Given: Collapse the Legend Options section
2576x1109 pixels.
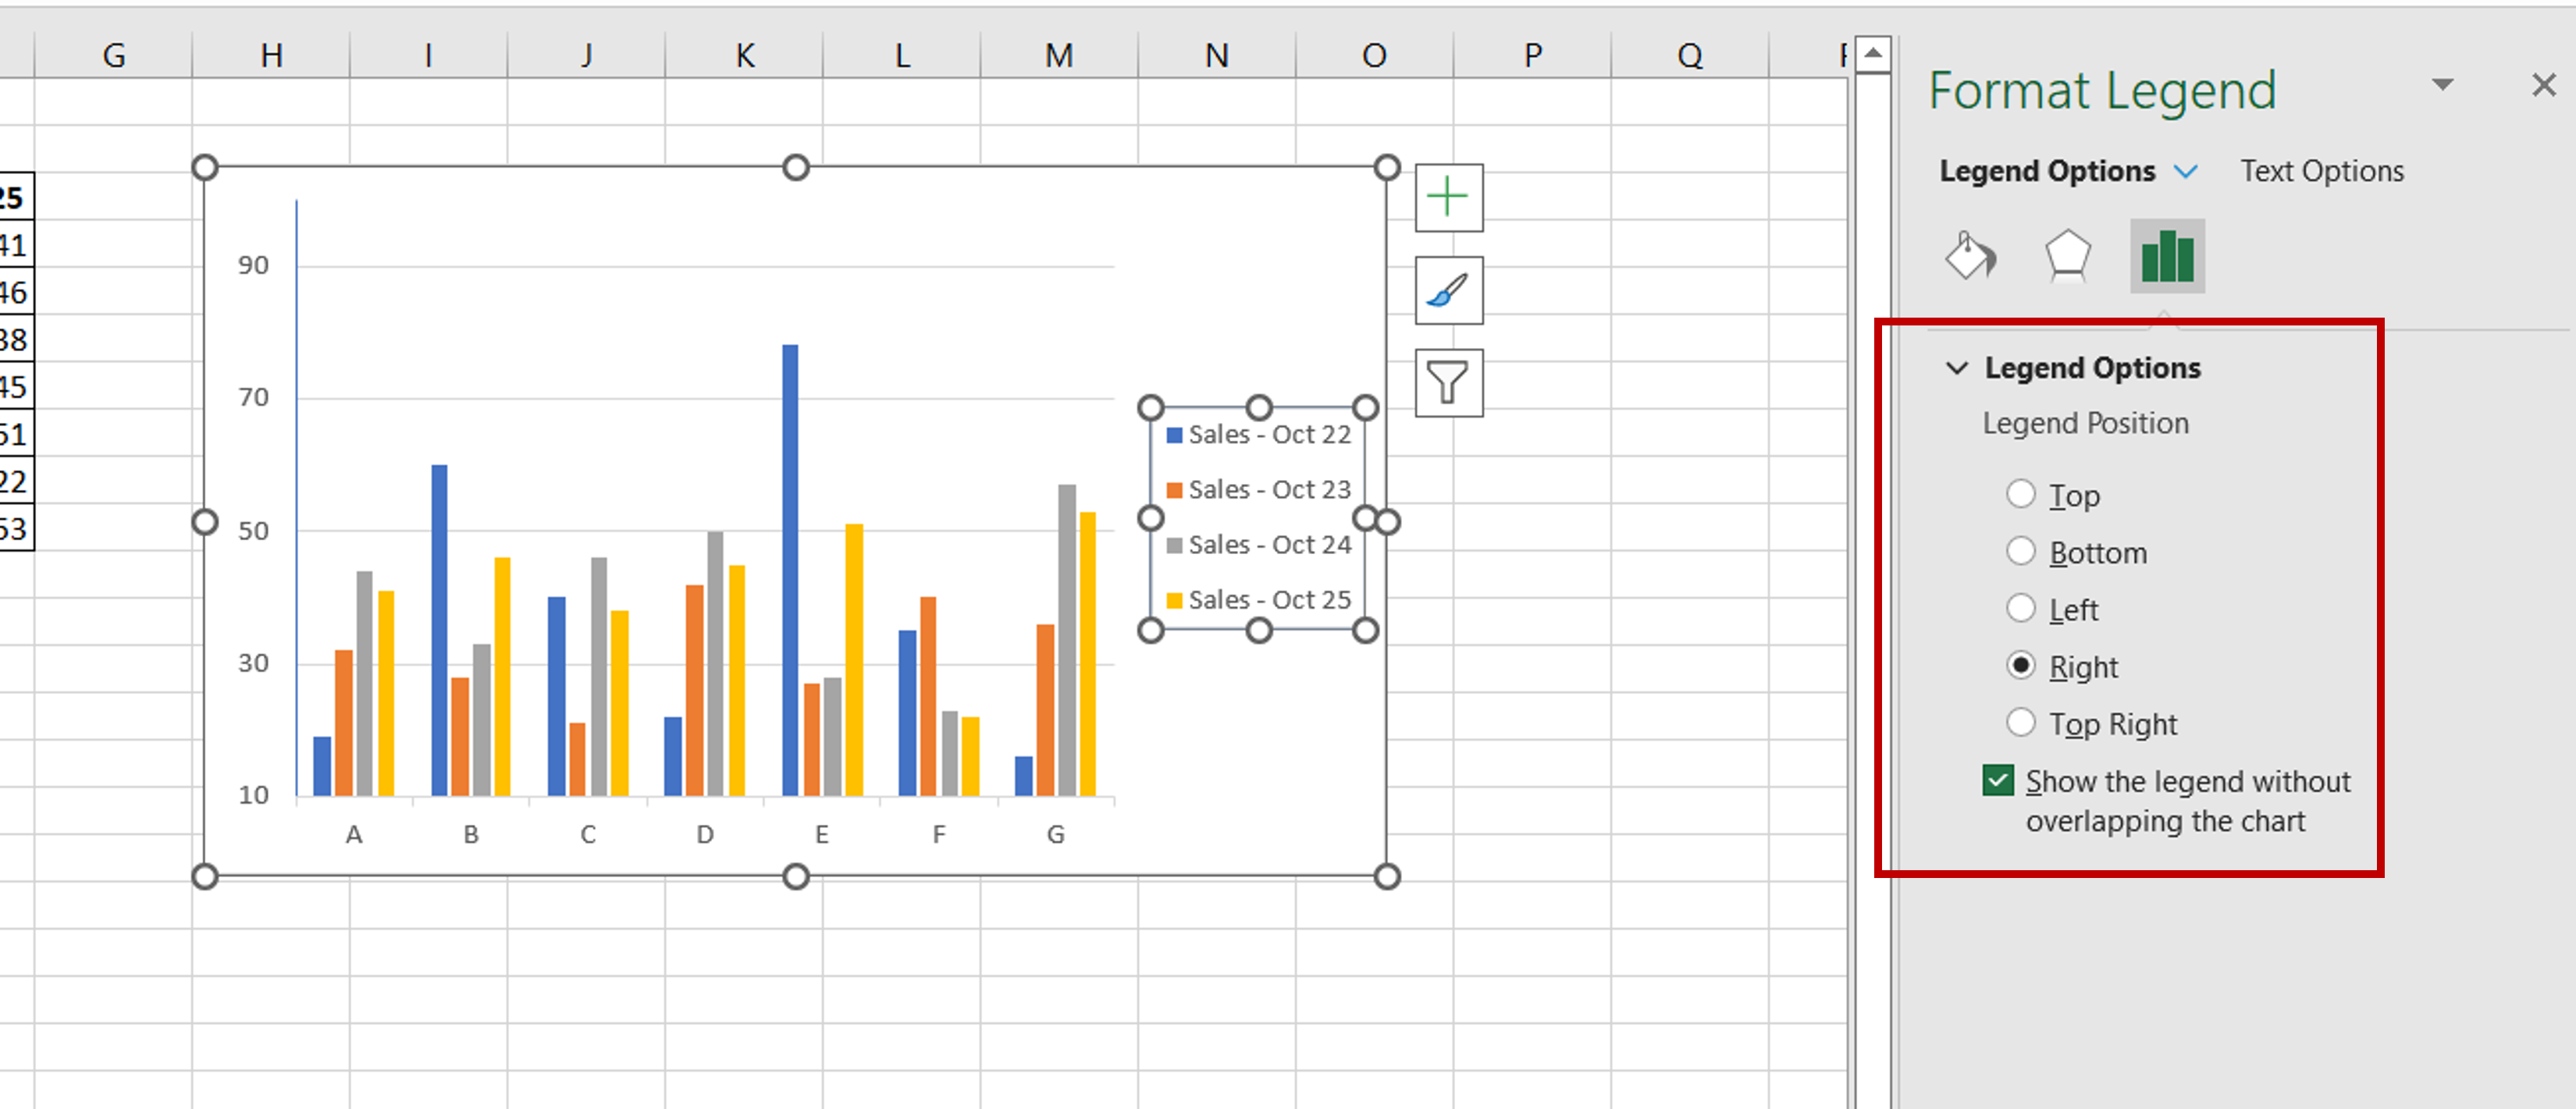Looking at the screenshot, I should (1956, 368).
